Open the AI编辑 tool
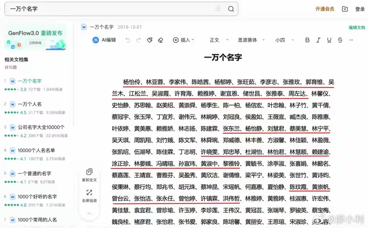Image resolution: width=368 pixels, height=228 pixels. tap(104, 40)
